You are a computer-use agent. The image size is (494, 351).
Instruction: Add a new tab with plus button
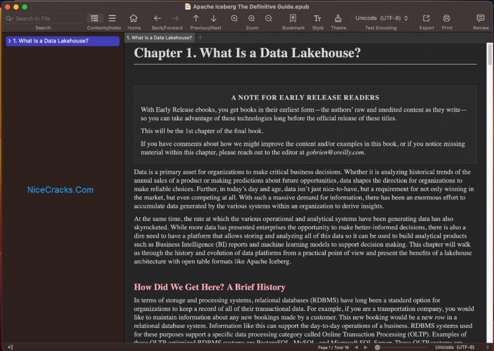click(x=200, y=38)
